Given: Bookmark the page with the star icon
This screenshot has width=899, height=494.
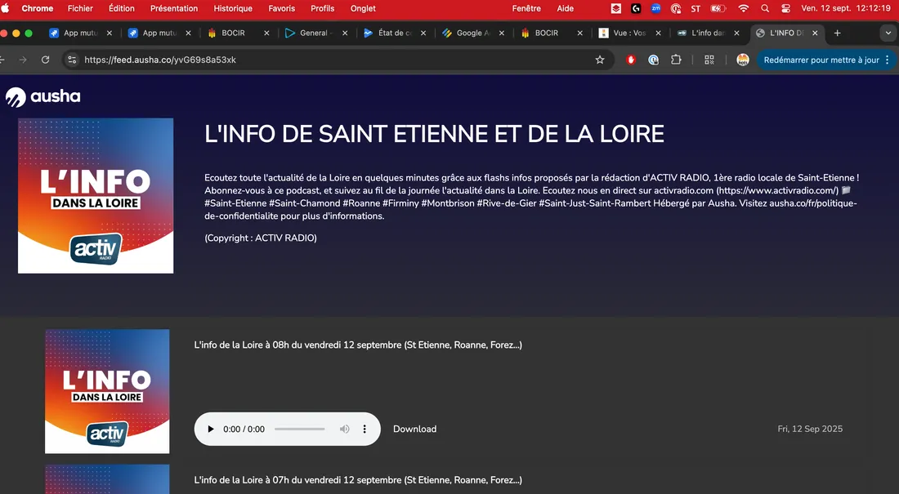Looking at the screenshot, I should point(600,59).
